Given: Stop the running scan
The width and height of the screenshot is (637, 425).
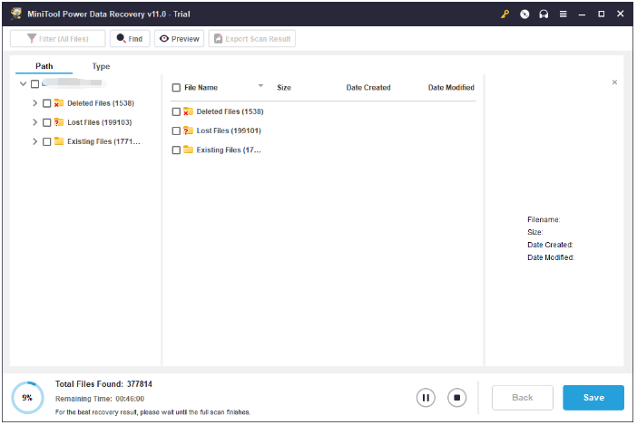Looking at the screenshot, I should (456, 398).
